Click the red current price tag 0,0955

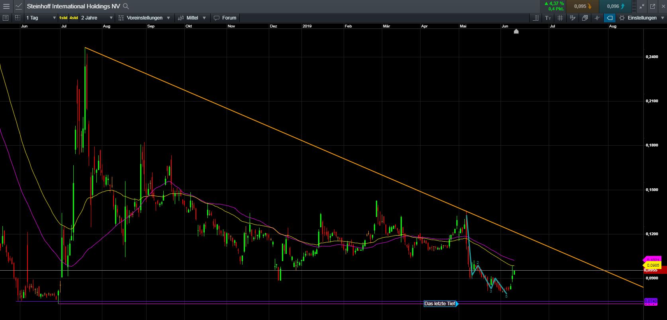655,270
